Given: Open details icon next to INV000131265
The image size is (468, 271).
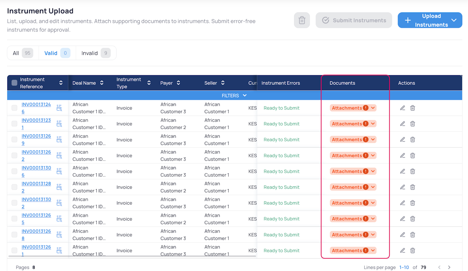Looking at the screenshot, I should [59, 219].
